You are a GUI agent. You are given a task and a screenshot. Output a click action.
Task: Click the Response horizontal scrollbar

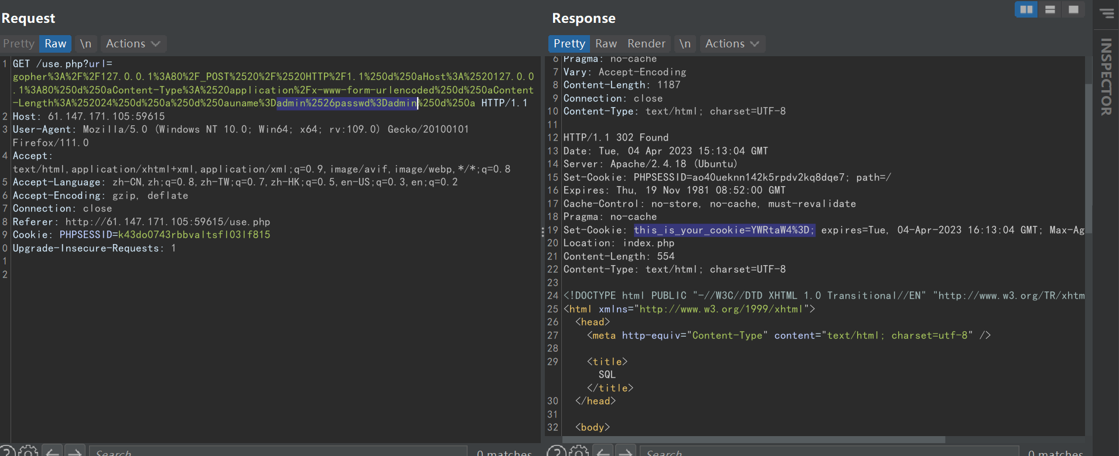click(x=753, y=440)
